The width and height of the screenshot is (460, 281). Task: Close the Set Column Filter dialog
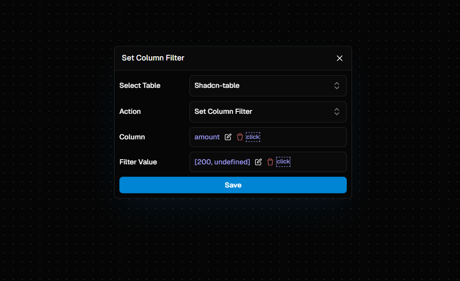[x=340, y=58]
